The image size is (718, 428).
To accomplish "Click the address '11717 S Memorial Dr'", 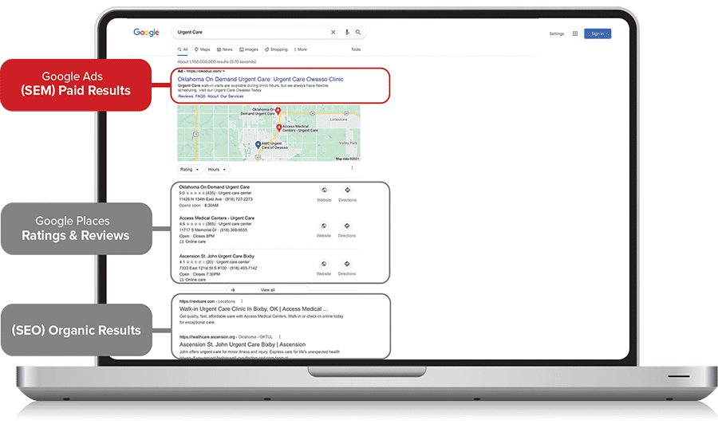I will point(198,230).
